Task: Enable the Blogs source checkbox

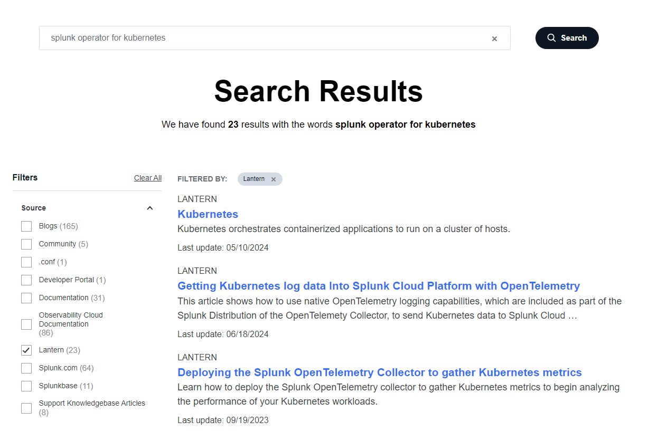Action: tap(26, 226)
